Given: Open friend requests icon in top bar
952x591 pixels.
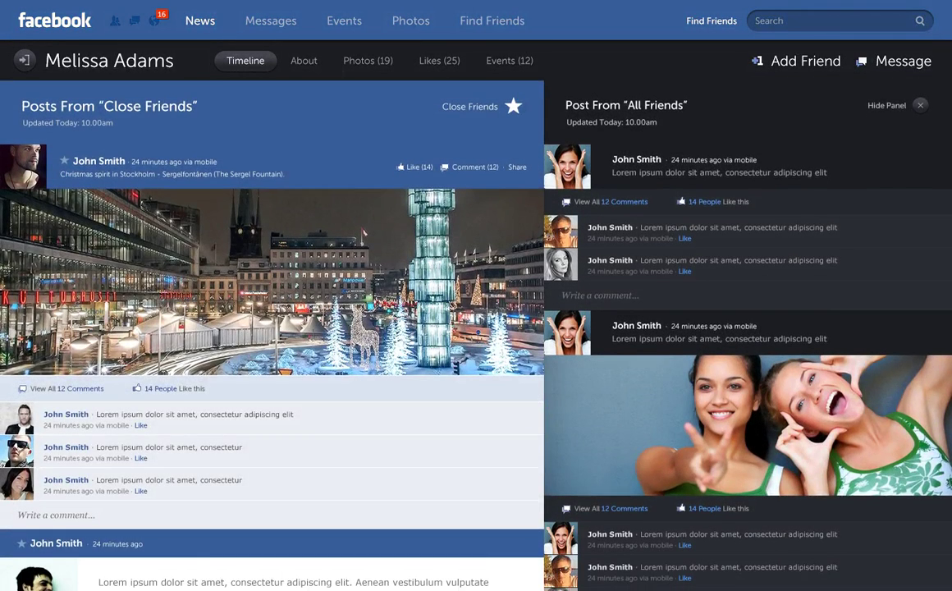Looking at the screenshot, I should pyautogui.click(x=115, y=21).
